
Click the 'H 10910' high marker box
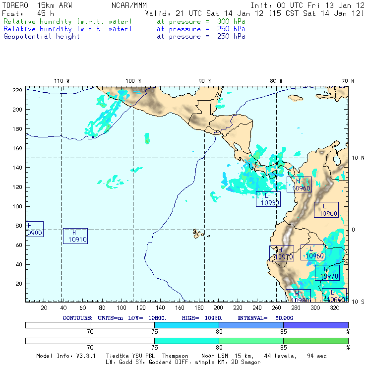[75, 236]
